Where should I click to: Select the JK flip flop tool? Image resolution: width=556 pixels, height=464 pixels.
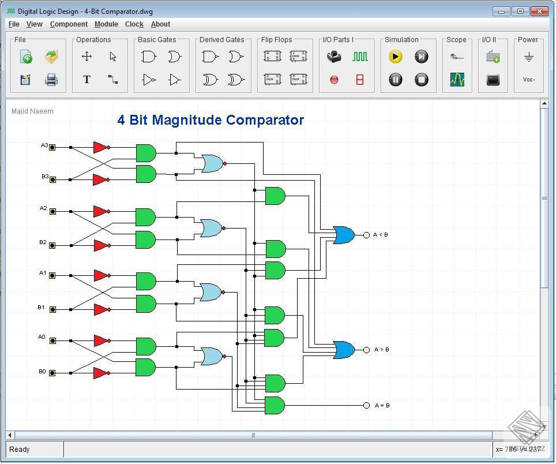coord(299,56)
